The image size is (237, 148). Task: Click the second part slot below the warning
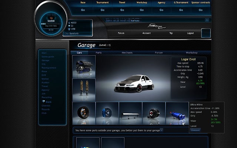[113, 142]
